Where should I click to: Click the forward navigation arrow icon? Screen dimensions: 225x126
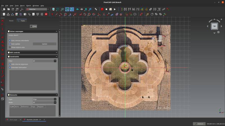click(82, 9)
